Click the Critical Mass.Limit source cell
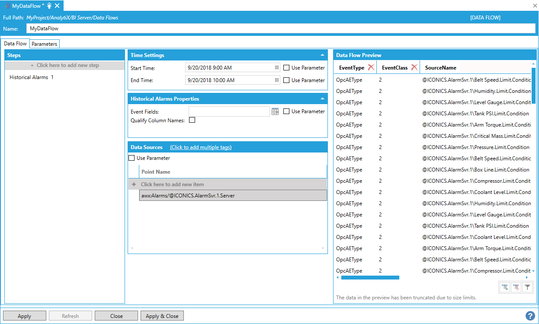The width and height of the screenshot is (539, 324). coord(476,136)
